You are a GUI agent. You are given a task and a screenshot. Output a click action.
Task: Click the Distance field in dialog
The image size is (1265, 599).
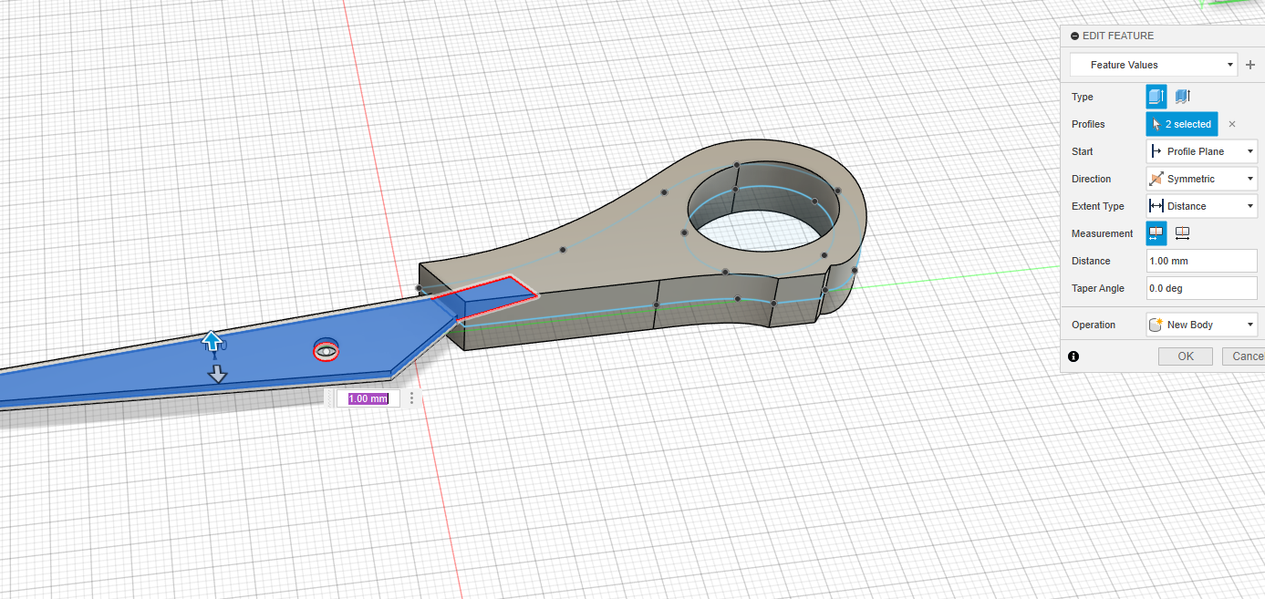(1201, 261)
